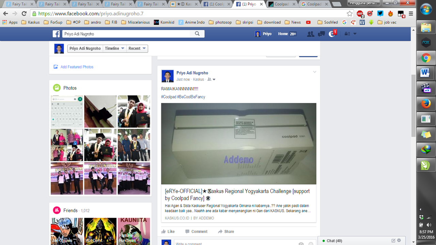Open the Friend Requests icon
This screenshot has height=245, width=436.
311,34
